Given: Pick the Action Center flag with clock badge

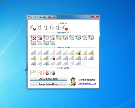Looking at the screenshot, I should tap(52, 72).
